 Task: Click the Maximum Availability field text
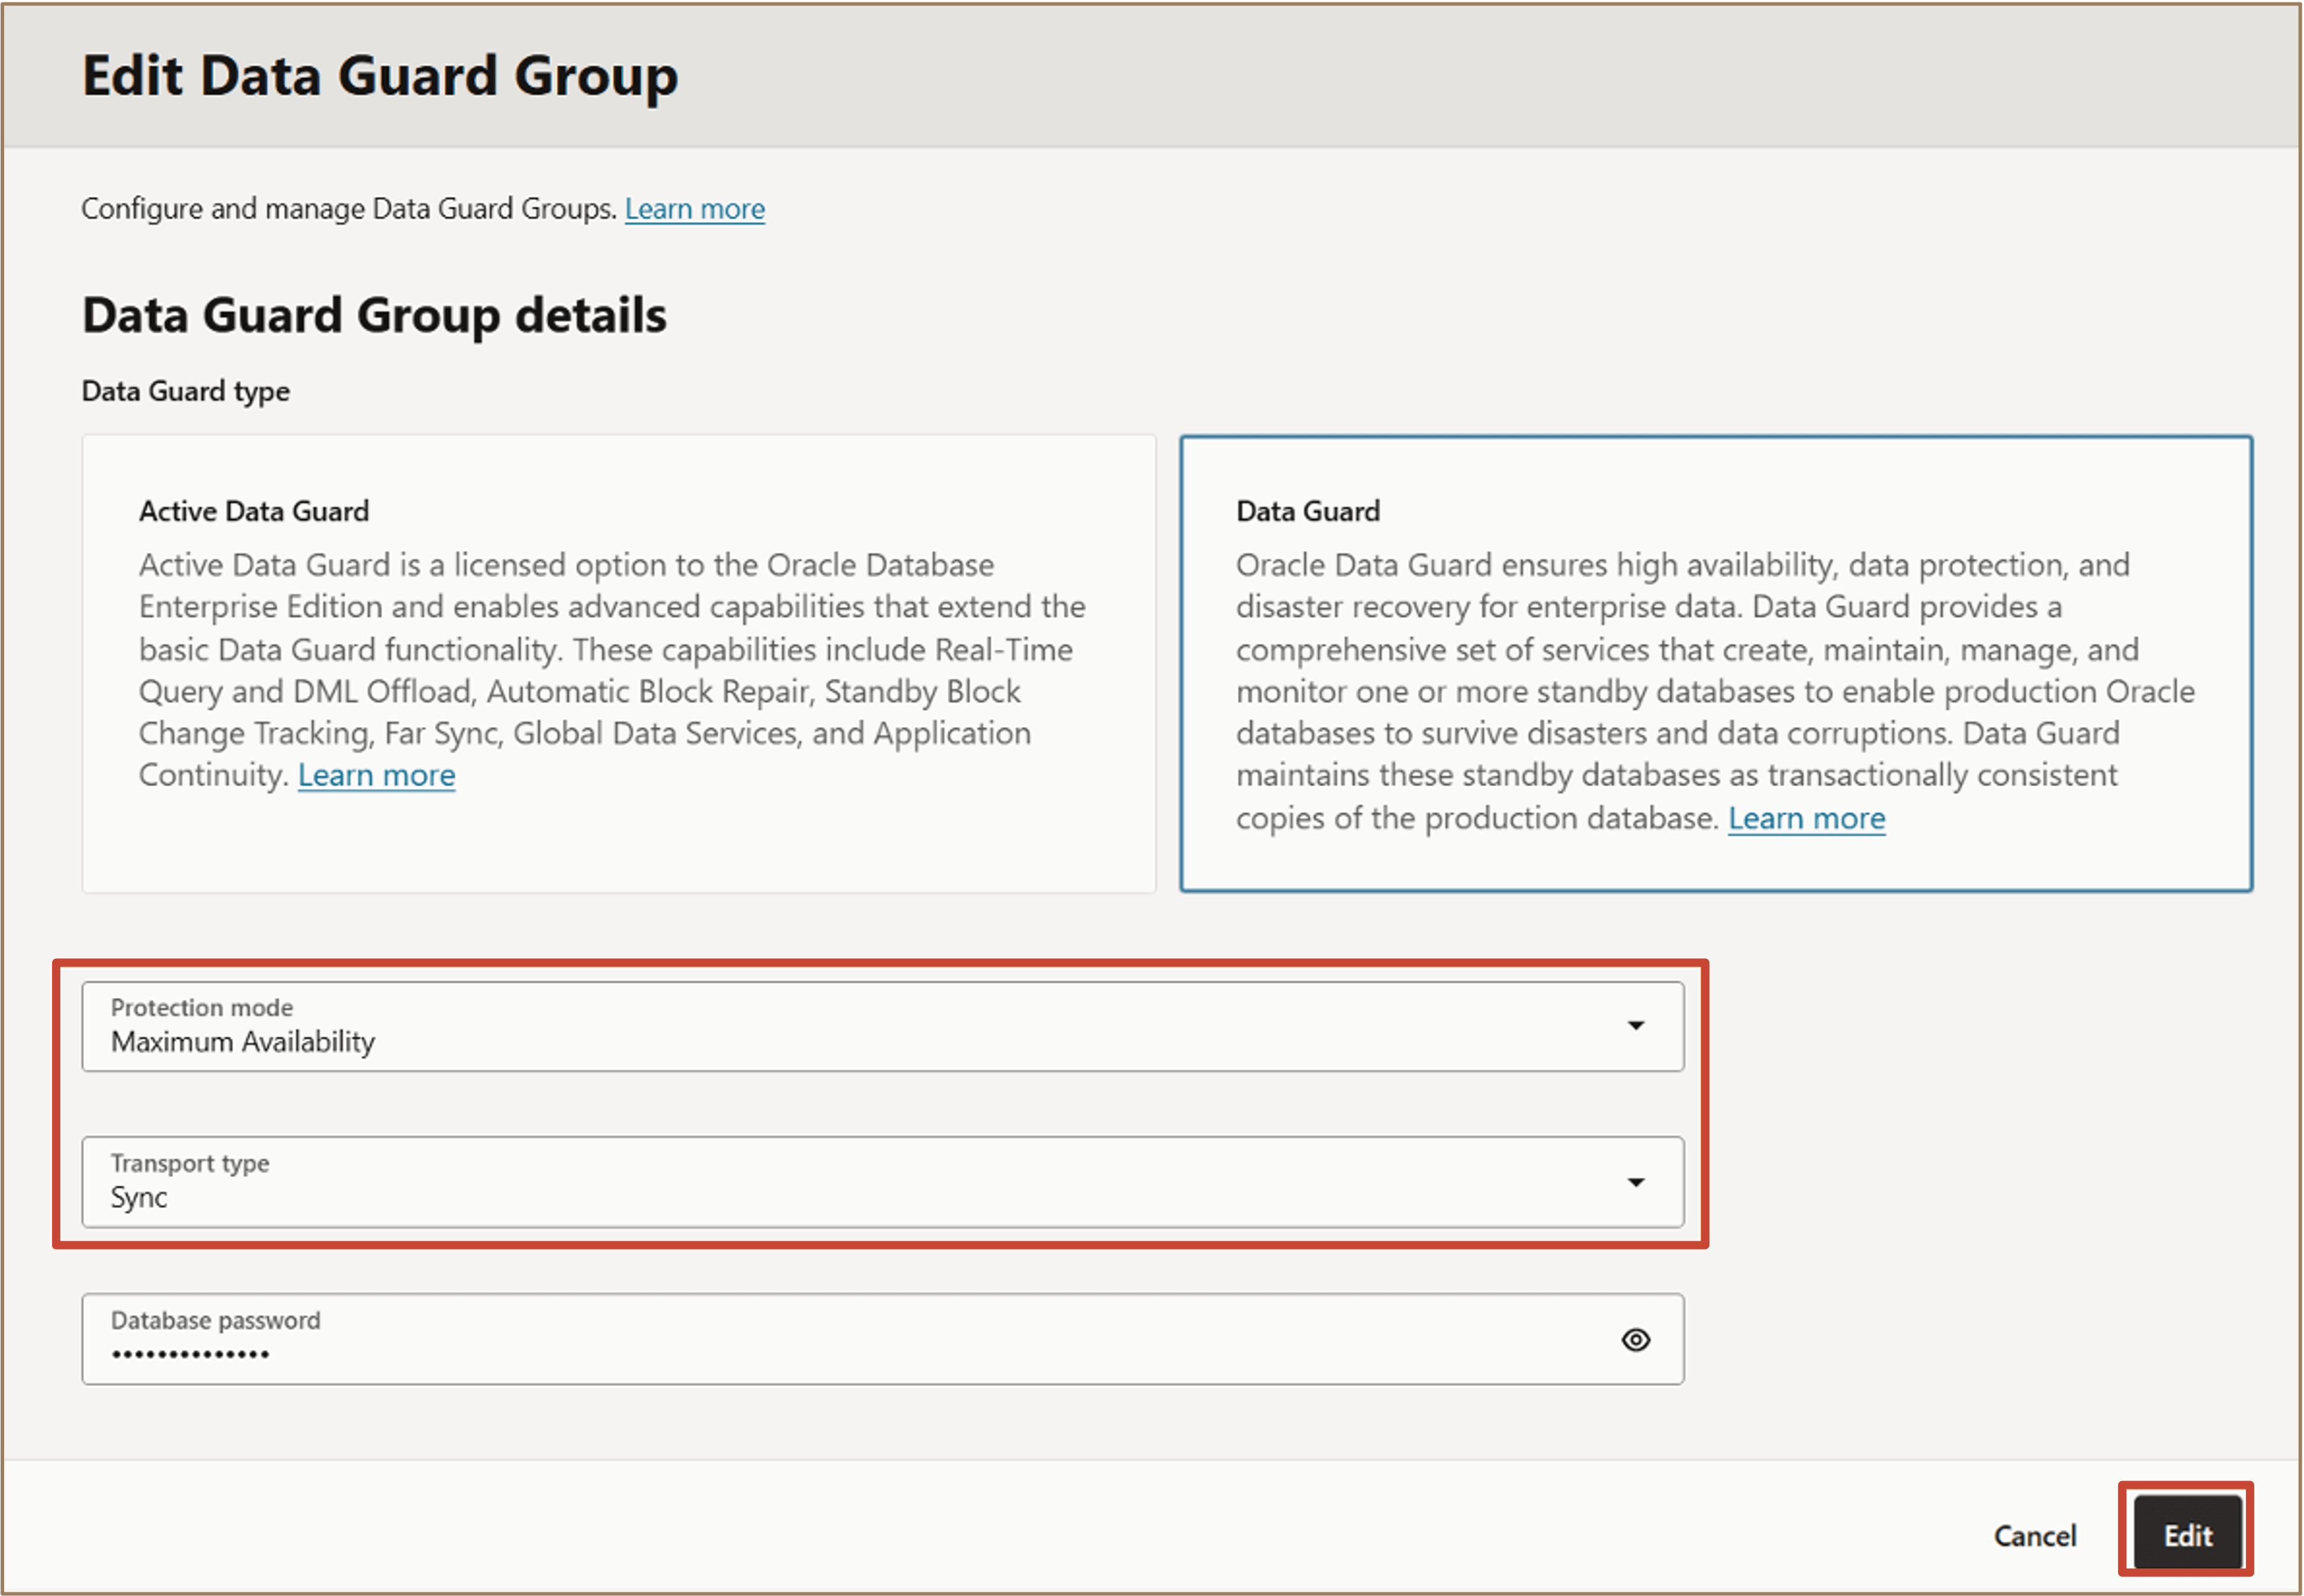click(x=243, y=1041)
